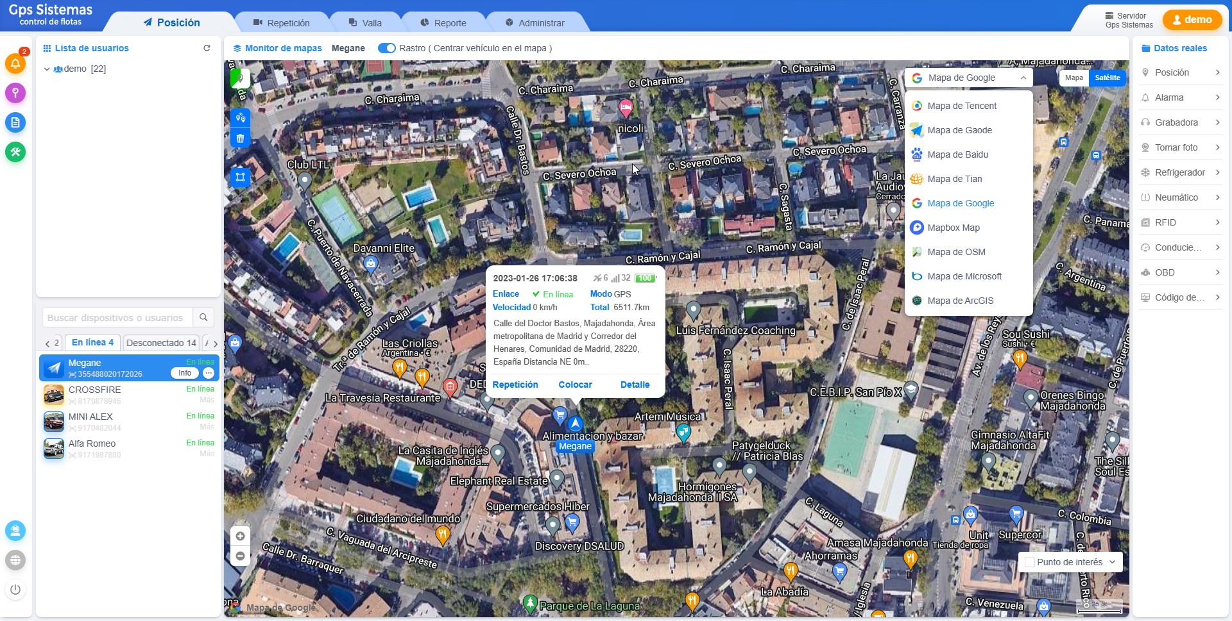The height and width of the screenshot is (621, 1232).
Task: Open the more options button for Megane
Action: pos(209,373)
